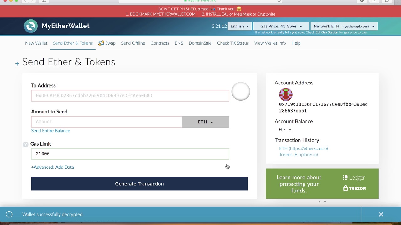The image size is (401, 225).
Task: Open the View Wallet Info tab
Action: [x=270, y=43]
